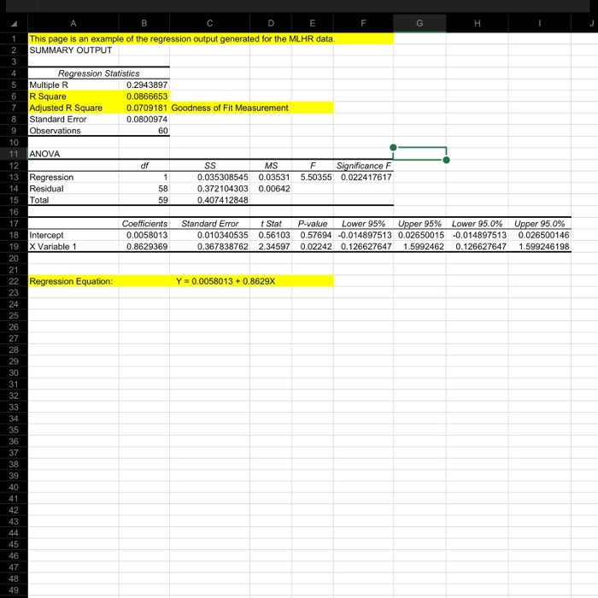Screen dimensions: 598x598
Task: Click X Variable t Stat 2.34597
Action: (274, 246)
